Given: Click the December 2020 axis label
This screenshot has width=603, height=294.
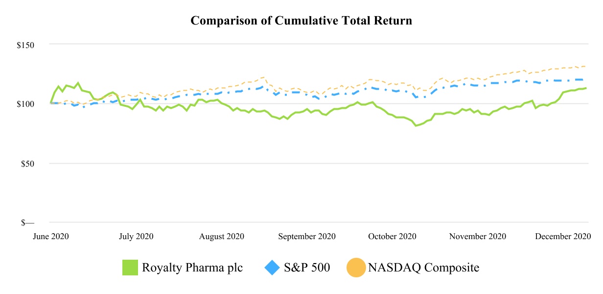Looking at the screenshot, I should [563, 236].
